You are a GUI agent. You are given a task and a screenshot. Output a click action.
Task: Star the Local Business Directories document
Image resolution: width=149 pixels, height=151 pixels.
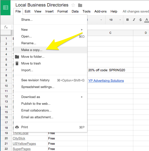click(73, 5)
